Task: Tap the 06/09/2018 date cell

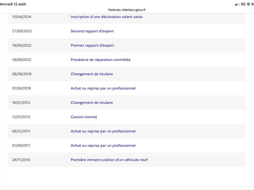Action: click(x=22, y=74)
